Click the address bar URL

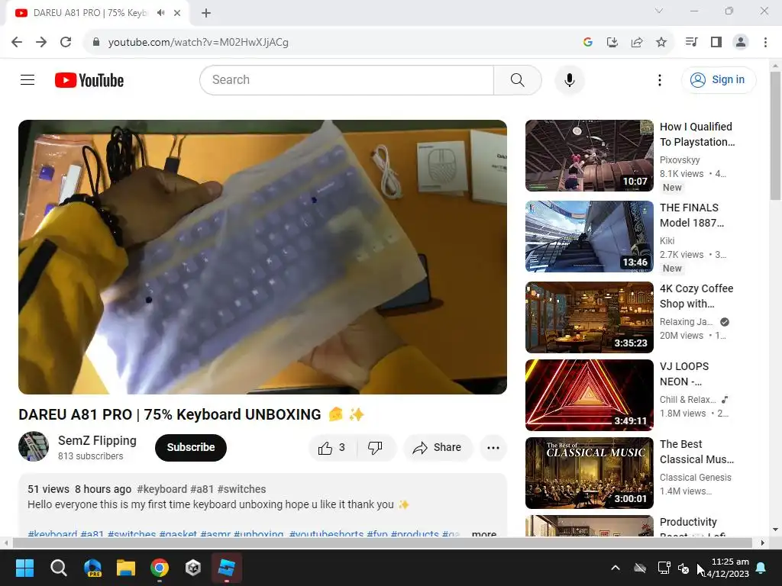point(198,42)
